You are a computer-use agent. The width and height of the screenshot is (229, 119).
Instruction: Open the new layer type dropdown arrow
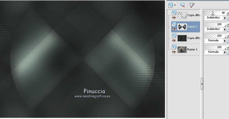coord(175,5)
